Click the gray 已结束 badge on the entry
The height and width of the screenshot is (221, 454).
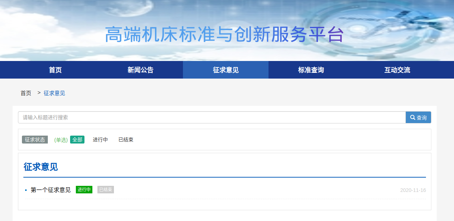click(x=106, y=189)
